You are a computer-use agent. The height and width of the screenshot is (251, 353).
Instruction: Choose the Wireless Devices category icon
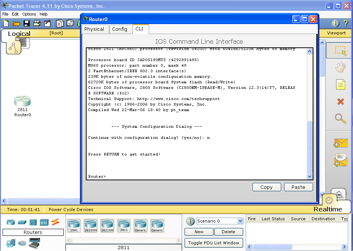coord(44,222)
